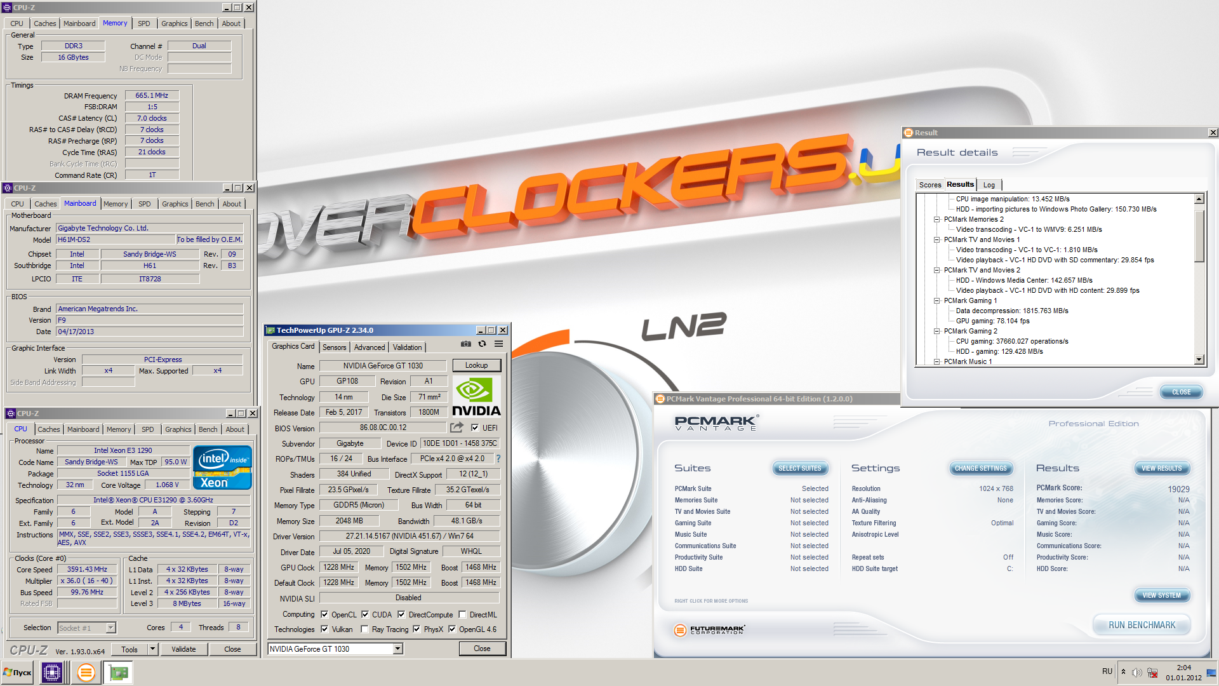
Task: Take a GPU-Z screenshot with the camera icon
Action: (466, 344)
